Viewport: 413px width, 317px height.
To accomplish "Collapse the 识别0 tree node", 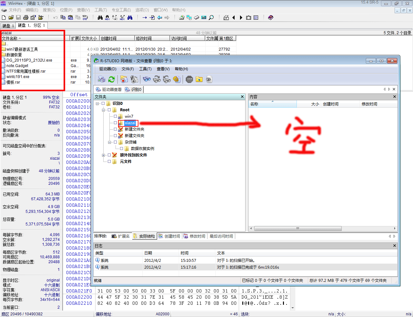I will [x=97, y=104].
